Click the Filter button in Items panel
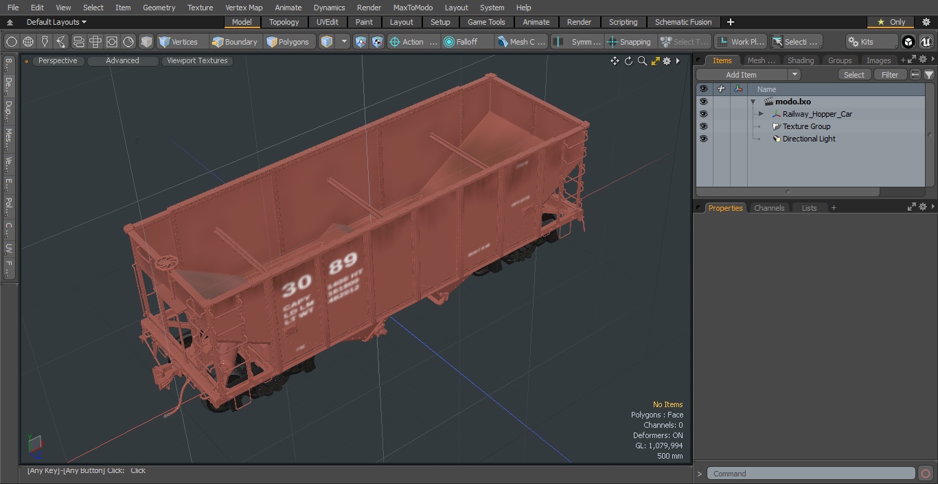This screenshot has width=938, height=484. (890, 75)
